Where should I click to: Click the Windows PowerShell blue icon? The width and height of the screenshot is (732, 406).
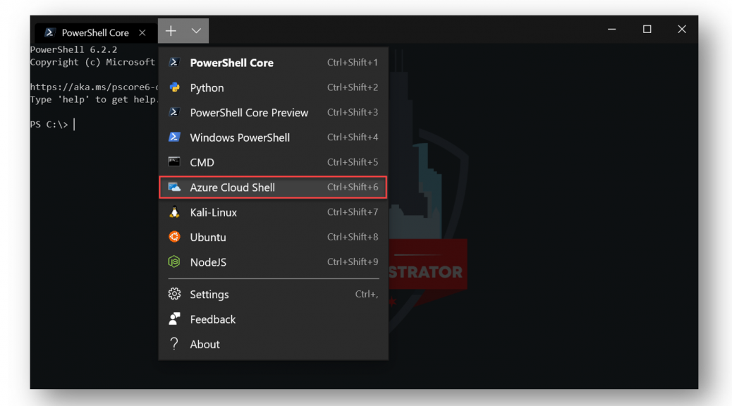[x=174, y=137]
